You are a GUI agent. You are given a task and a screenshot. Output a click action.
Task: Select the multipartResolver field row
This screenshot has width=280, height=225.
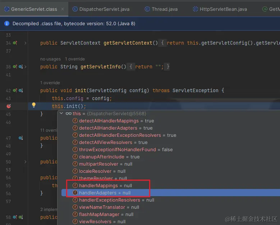(170, 164)
